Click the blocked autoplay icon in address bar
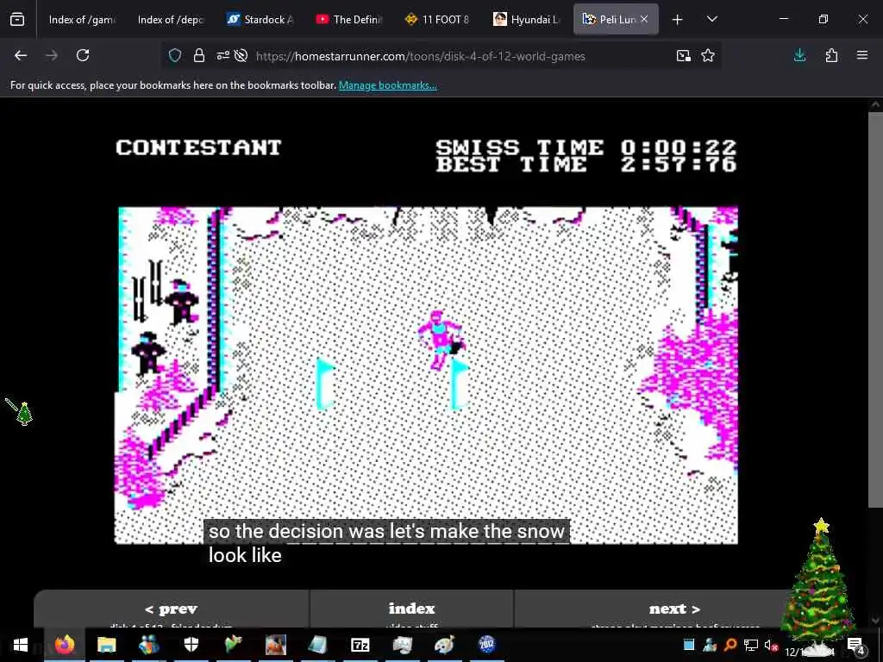 (241, 56)
